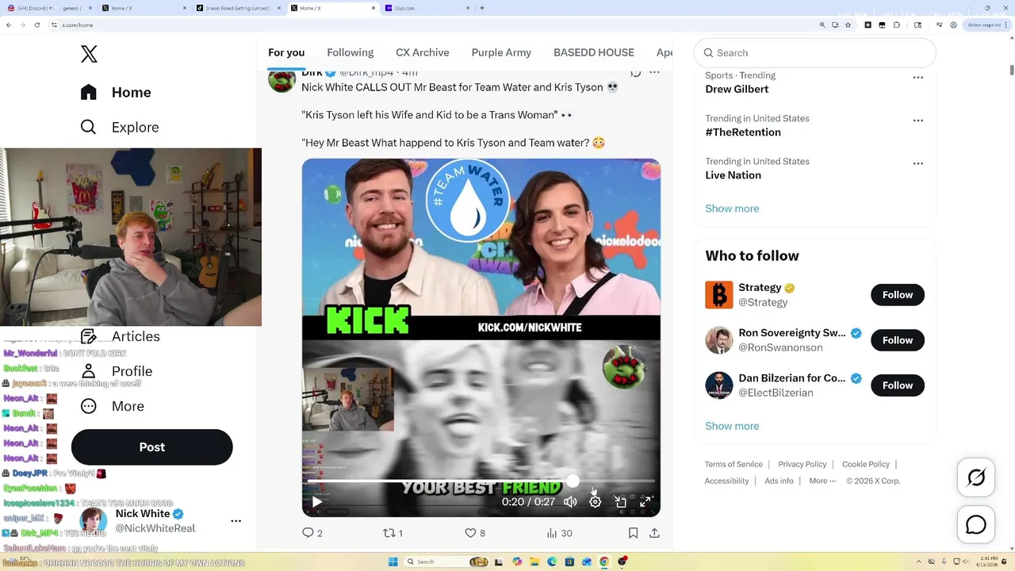The image size is (1015, 571).
Task: Open Nick White account menu dots
Action: (x=236, y=521)
